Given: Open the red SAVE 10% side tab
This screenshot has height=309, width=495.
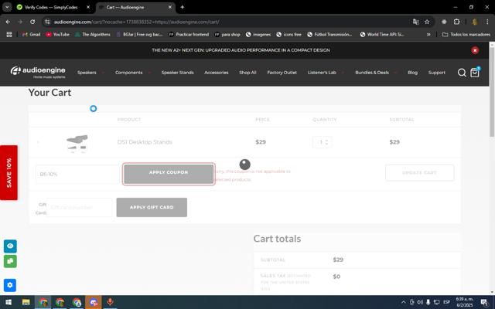Looking at the screenshot, I should pos(9,173).
